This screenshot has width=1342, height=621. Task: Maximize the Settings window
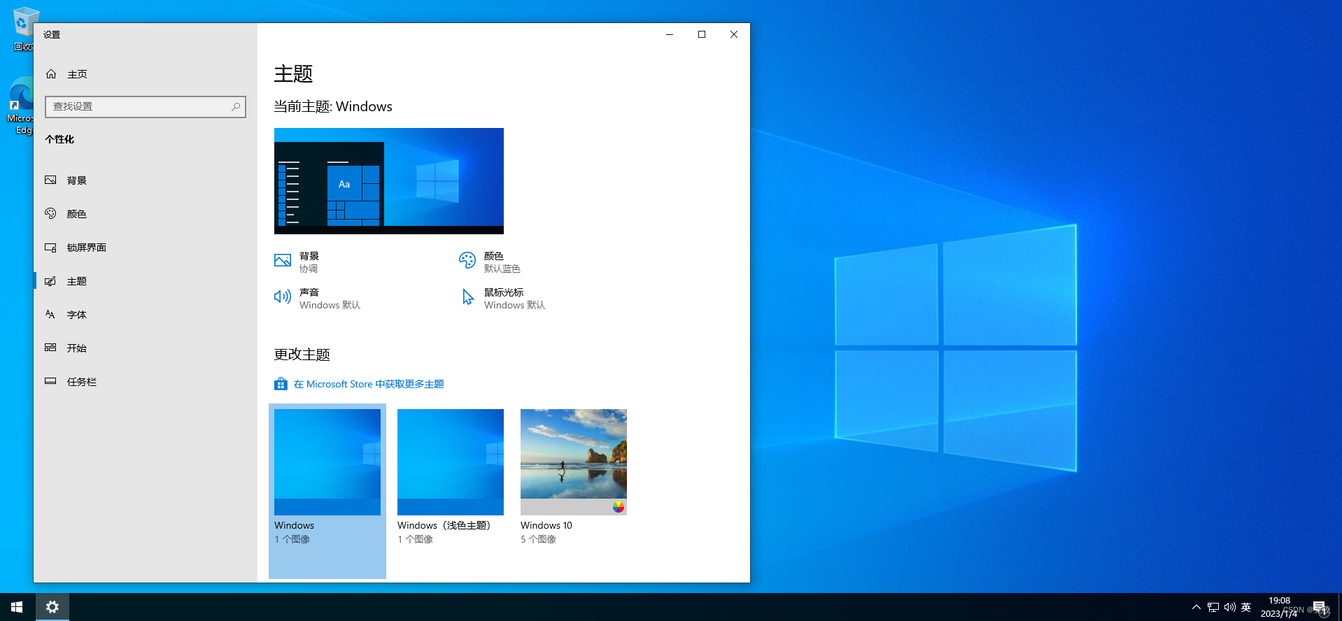click(x=702, y=34)
